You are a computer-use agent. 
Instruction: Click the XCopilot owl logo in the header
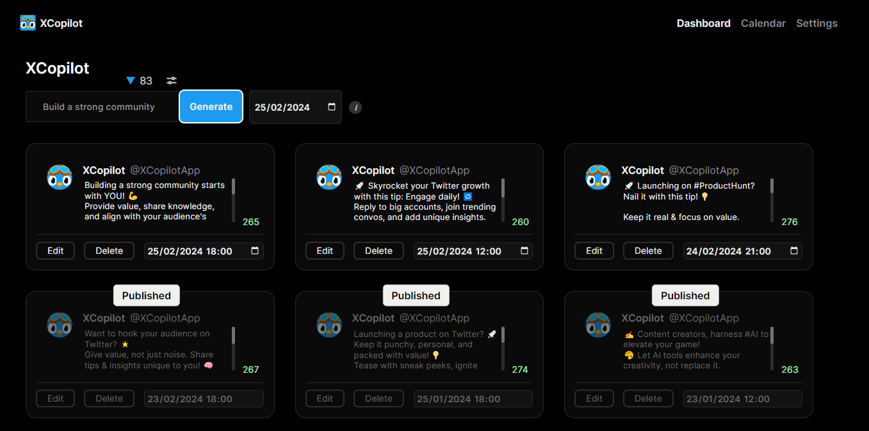(28, 23)
